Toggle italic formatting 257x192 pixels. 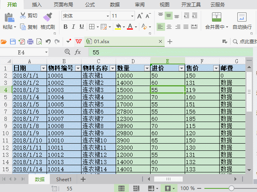(x=73, y=27)
